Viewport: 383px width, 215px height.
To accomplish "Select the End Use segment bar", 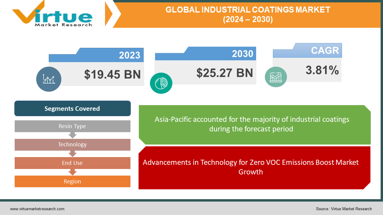I will coord(72,163).
